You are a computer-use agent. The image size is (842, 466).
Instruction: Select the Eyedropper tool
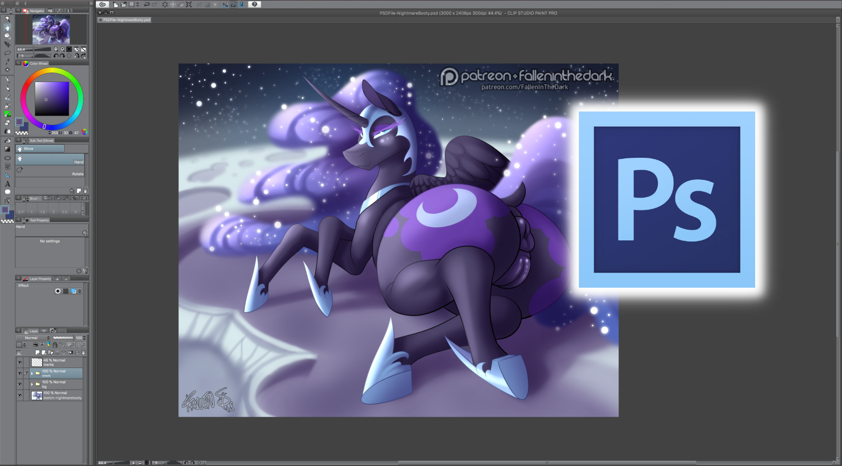point(7,61)
